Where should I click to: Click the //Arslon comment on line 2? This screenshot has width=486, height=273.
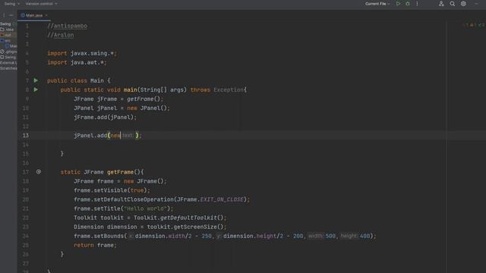click(61, 35)
